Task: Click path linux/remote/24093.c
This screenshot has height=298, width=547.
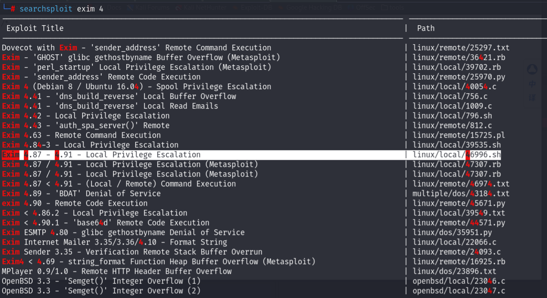Action: 456,252
